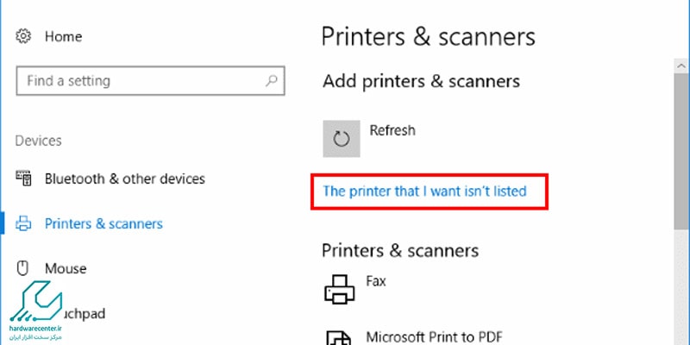Open Bluetooth & other devices label
This screenshot has height=345, width=690.
point(125,179)
